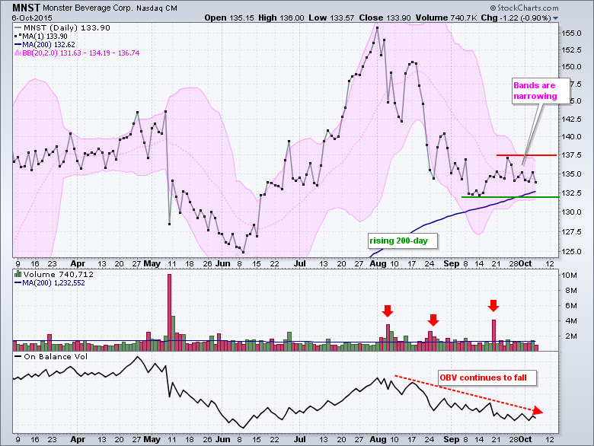Open the chart options dropdown arrow next to Chg
The height and width of the screenshot is (446, 594).
(x=555, y=18)
